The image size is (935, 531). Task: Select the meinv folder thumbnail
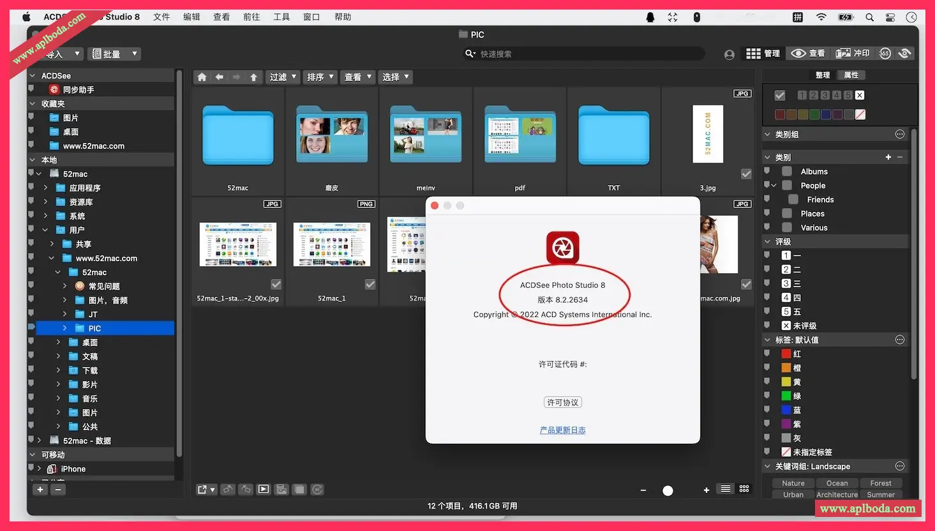[426, 142]
